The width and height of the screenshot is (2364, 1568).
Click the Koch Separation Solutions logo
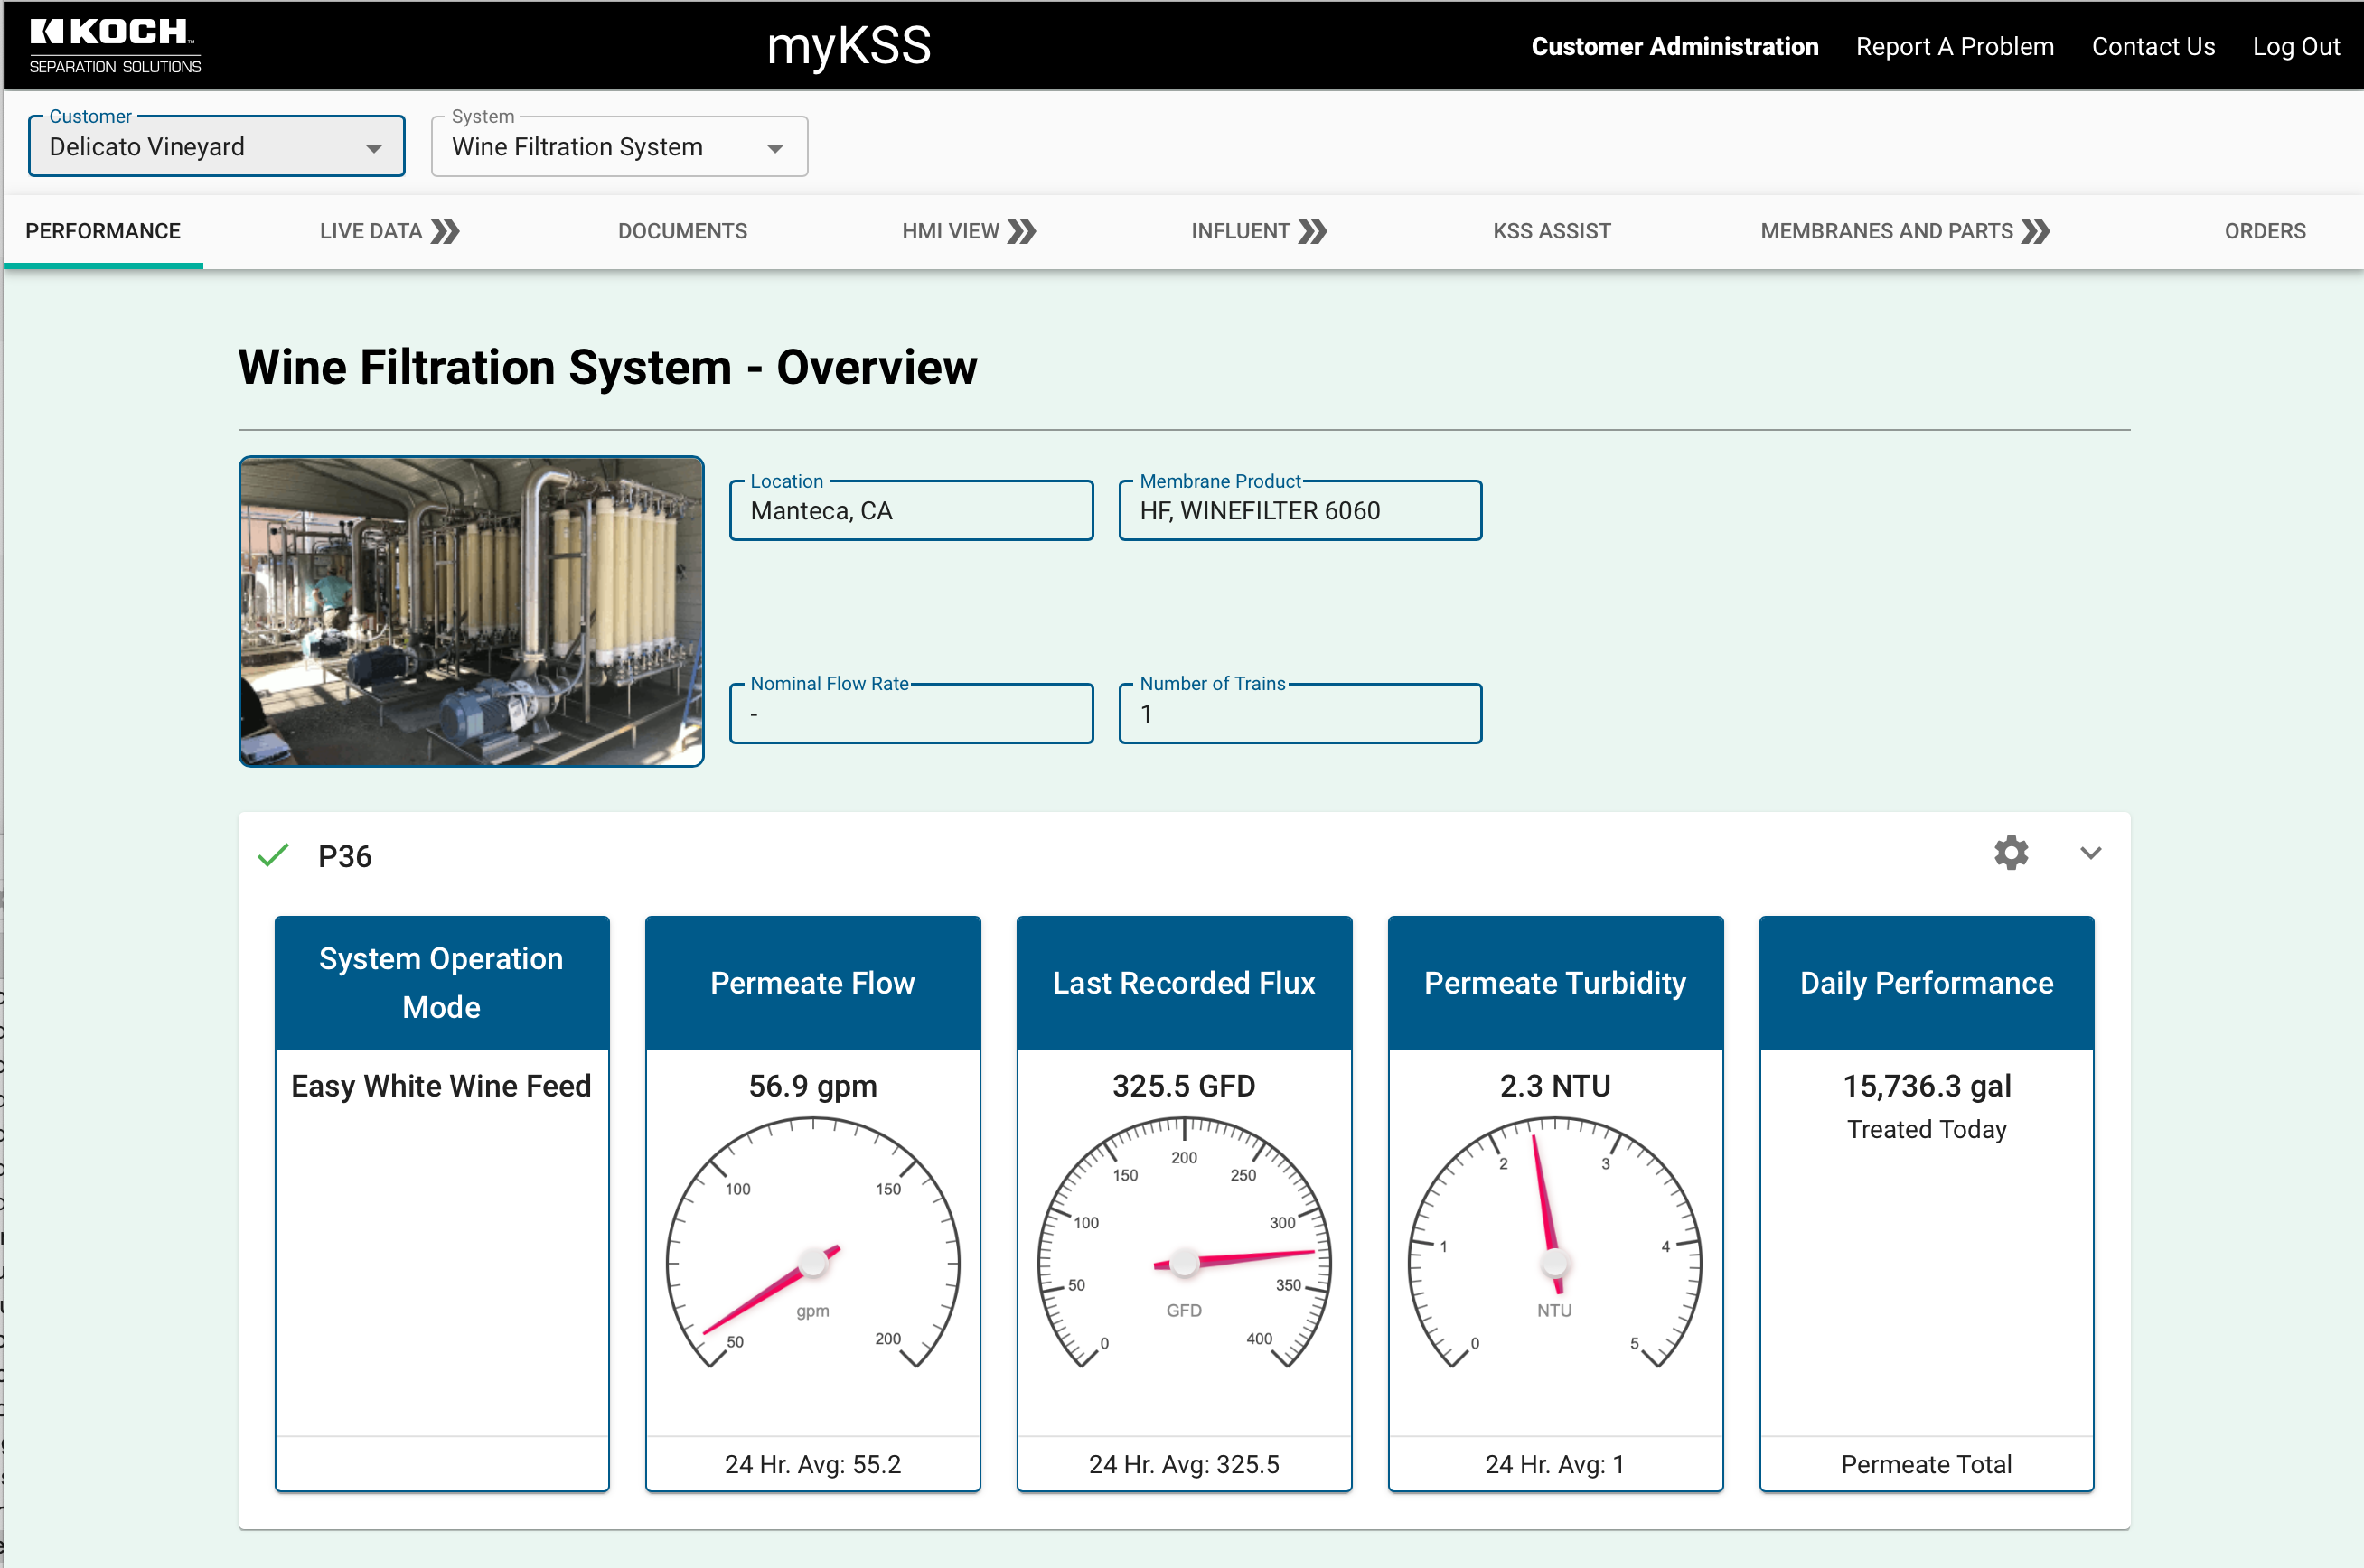point(115,45)
